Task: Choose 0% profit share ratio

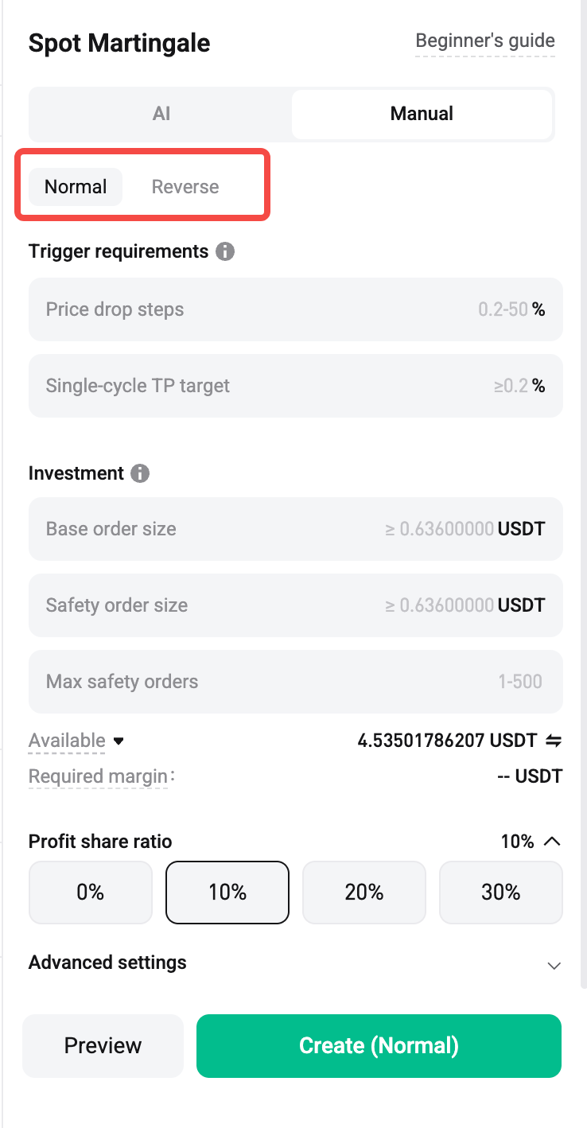Action: pos(91,893)
